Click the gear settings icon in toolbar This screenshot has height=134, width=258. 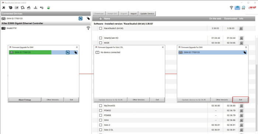coord(10,8)
